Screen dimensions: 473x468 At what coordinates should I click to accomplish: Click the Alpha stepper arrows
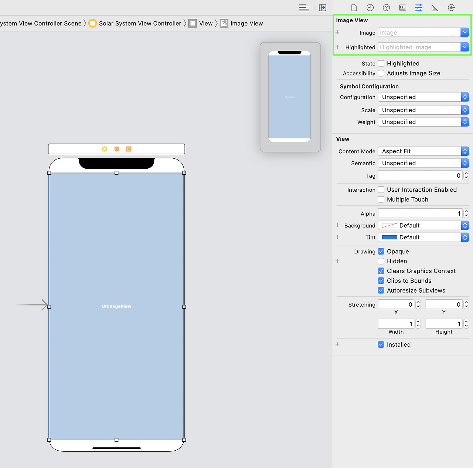click(x=466, y=213)
